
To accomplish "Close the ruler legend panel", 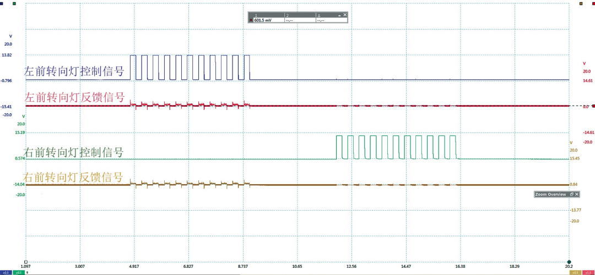I will pyautogui.click(x=344, y=15).
